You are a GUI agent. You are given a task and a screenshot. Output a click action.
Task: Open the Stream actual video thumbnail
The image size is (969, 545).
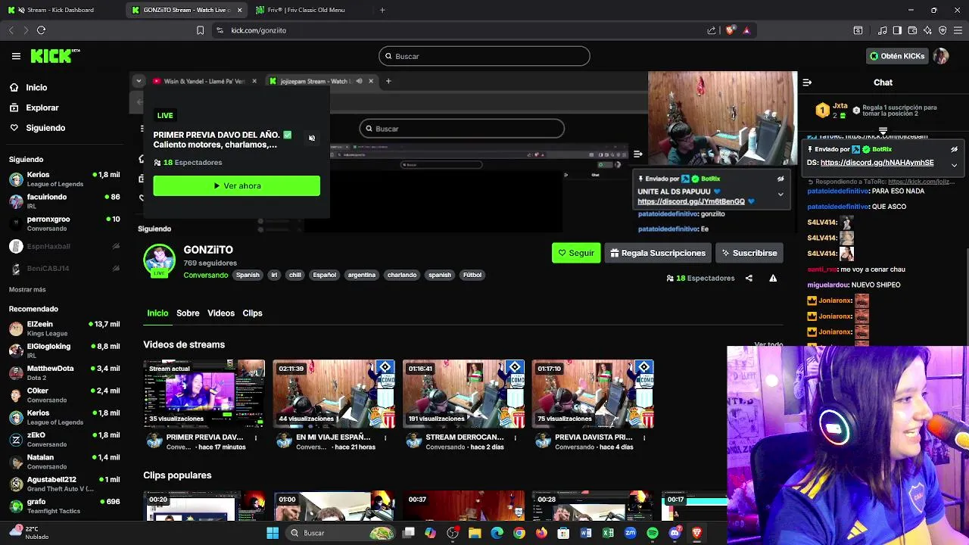(204, 394)
